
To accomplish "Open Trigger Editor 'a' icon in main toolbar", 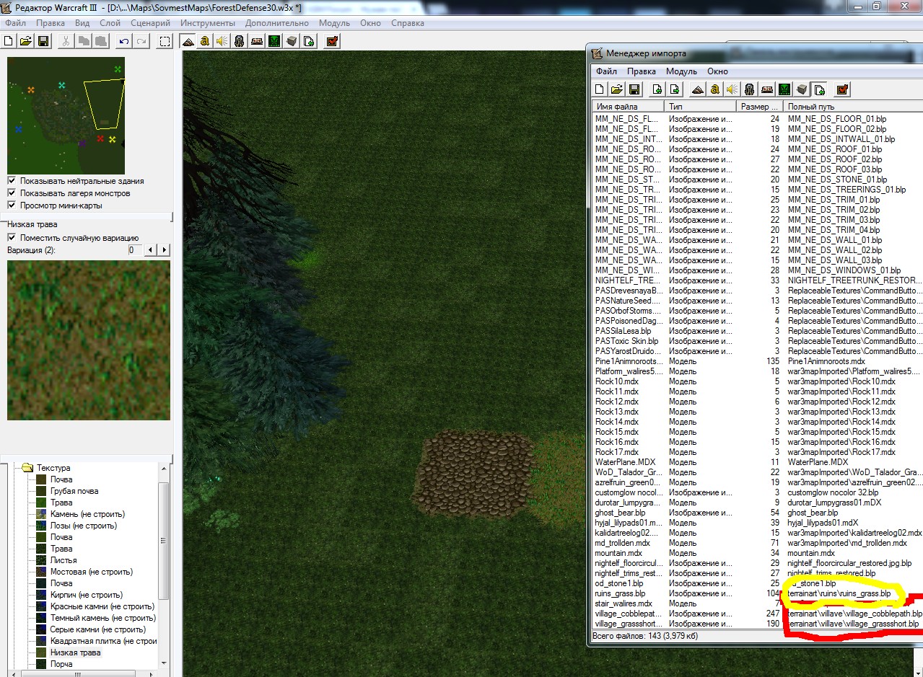I will (x=205, y=41).
